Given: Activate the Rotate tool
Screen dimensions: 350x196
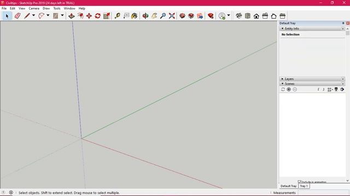Looking at the screenshot, I should (98, 16).
